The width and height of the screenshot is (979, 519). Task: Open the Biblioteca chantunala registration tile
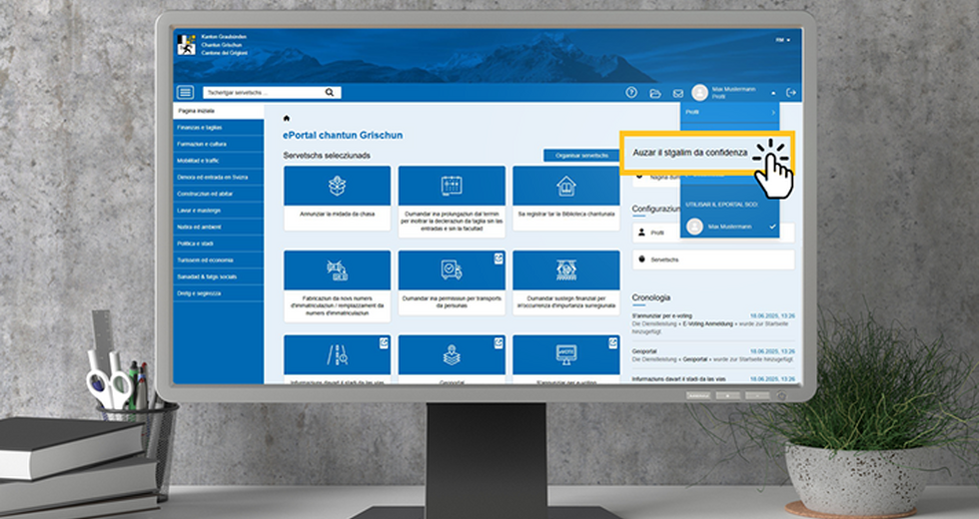click(566, 198)
